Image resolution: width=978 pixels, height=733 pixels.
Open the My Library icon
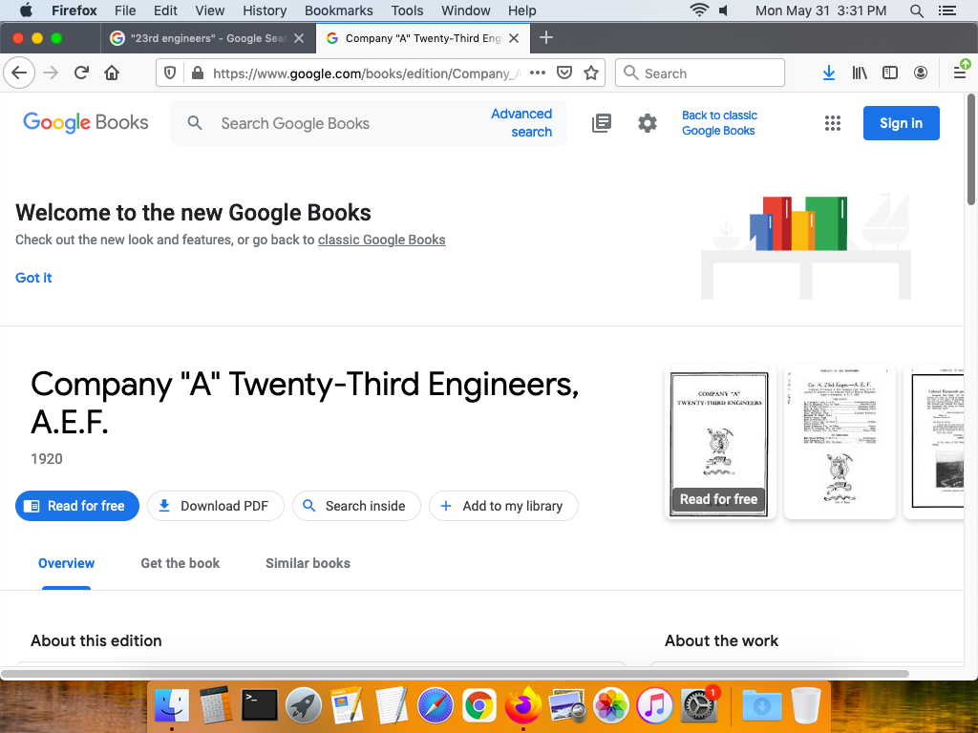pyautogui.click(x=602, y=123)
